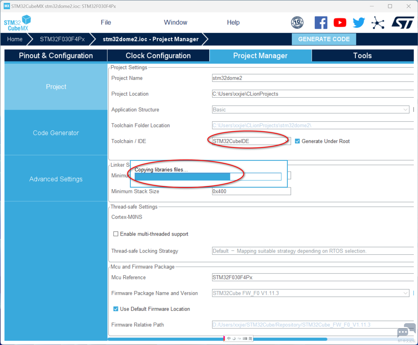Click the Mcu Reference field
The width and height of the screenshot is (418, 345).
click(313, 277)
